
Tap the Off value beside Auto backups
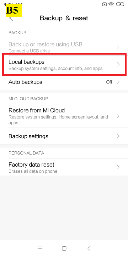pos(109,82)
